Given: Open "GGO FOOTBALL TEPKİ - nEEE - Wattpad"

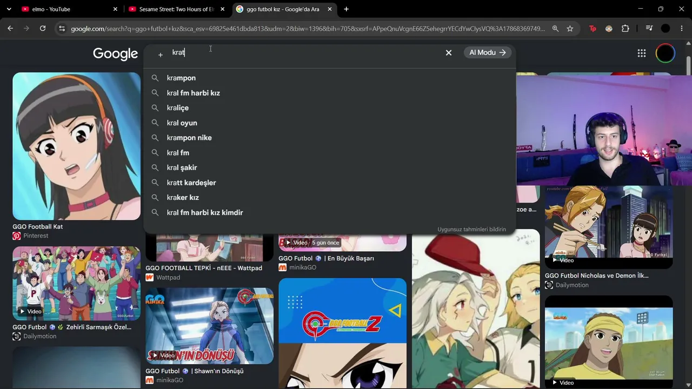Looking at the screenshot, I should coord(204,268).
